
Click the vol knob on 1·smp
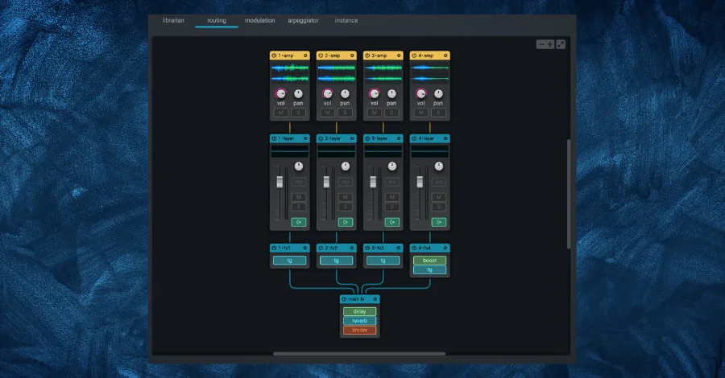pyautogui.click(x=280, y=93)
